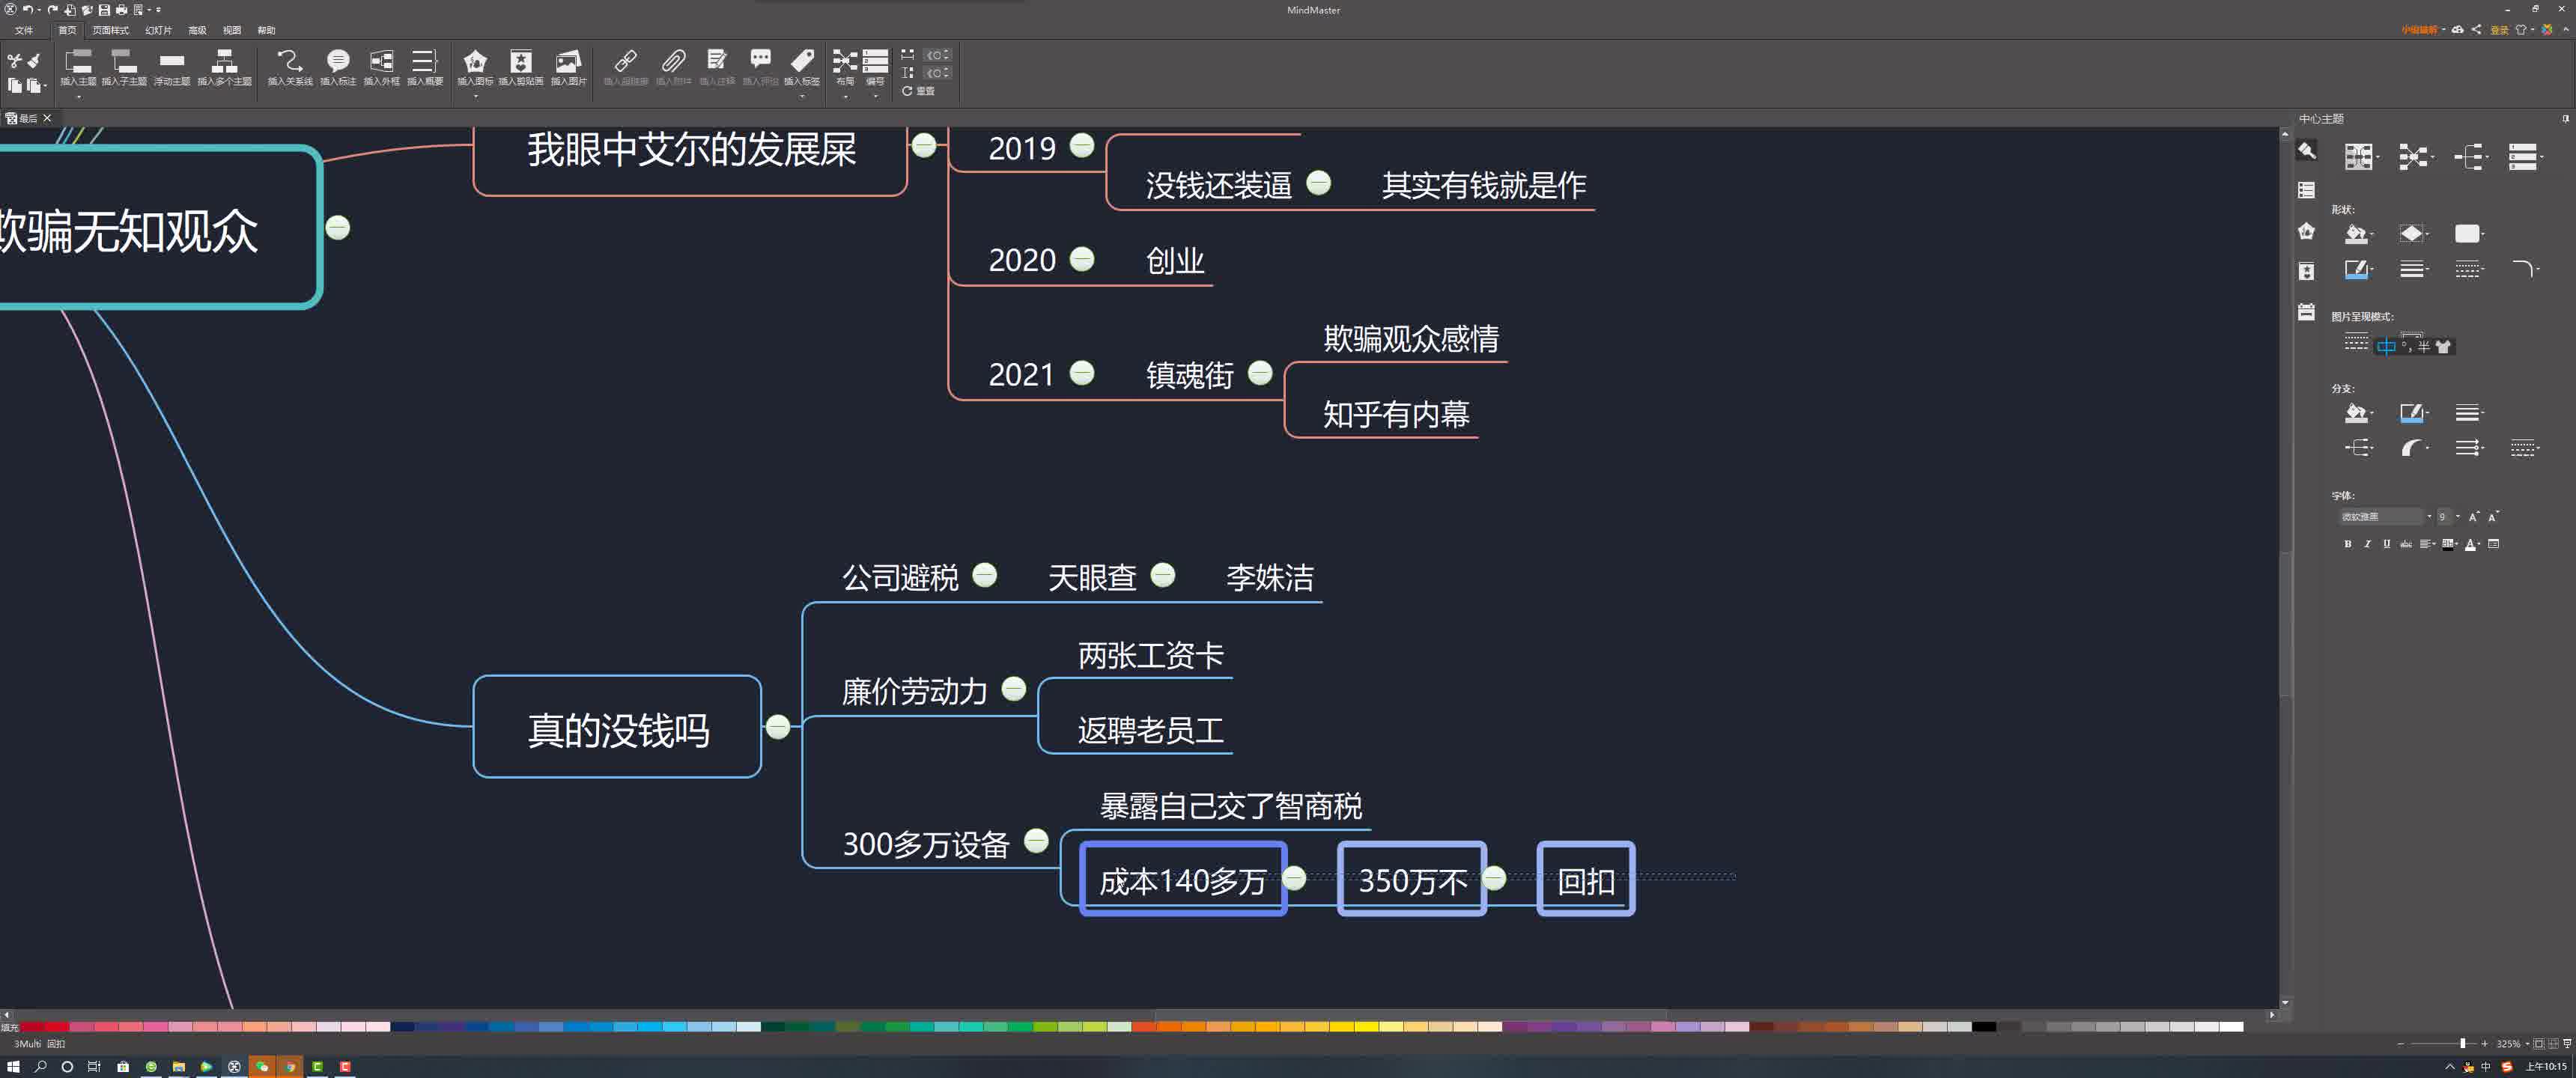
Task: Click Insert Subtopic (插入子主题) icon
Action: click(x=124, y=67)
